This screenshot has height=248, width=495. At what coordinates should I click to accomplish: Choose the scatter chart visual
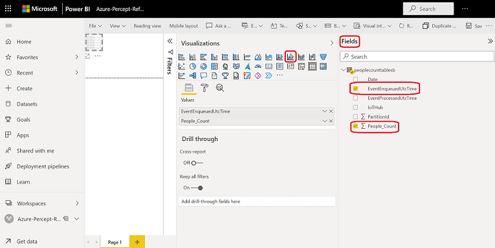tap(182, 66)
